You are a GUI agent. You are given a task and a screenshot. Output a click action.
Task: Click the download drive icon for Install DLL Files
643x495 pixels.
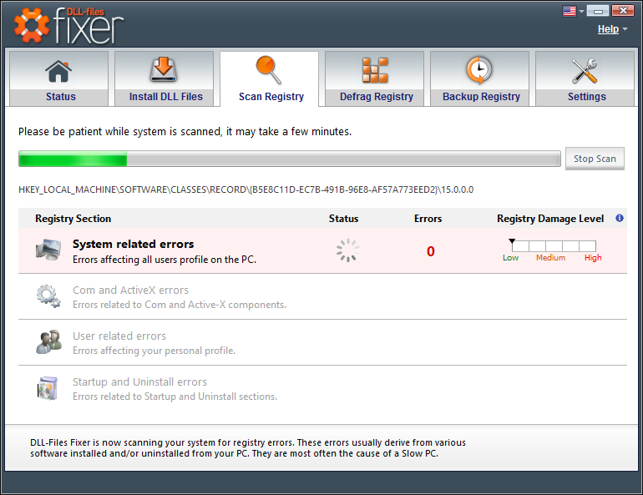coord(163,69)
